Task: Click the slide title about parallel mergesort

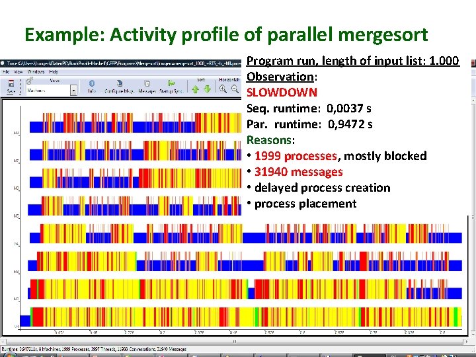Action: pyautogui.click(x=226, y=34)
